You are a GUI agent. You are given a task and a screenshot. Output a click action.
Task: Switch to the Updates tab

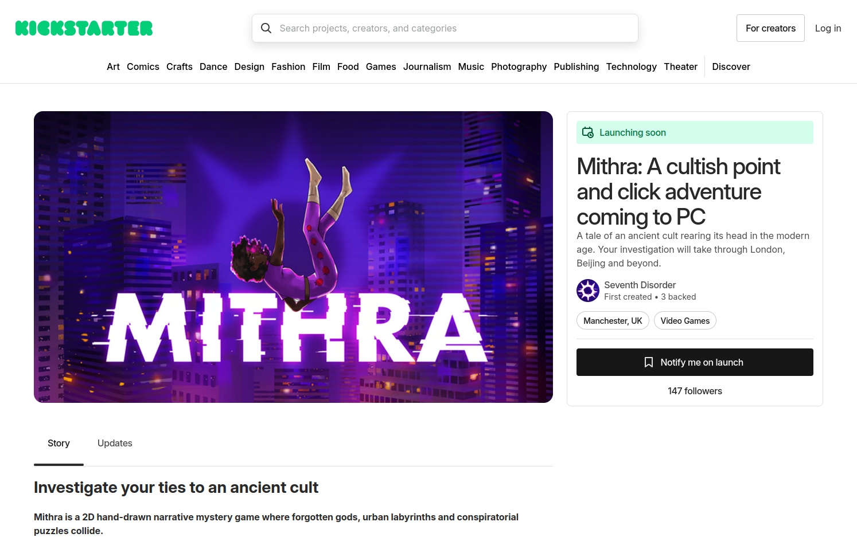[115, 443]
